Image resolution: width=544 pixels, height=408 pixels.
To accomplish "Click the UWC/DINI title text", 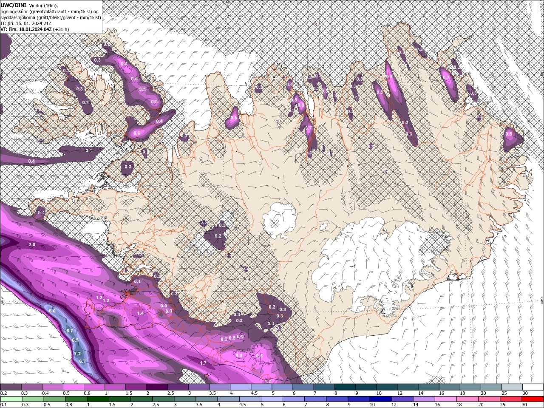I will coord(13,5).
